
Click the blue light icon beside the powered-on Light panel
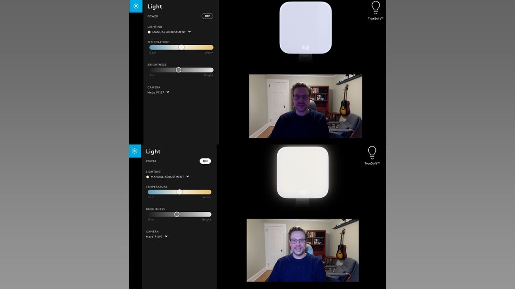135,151
